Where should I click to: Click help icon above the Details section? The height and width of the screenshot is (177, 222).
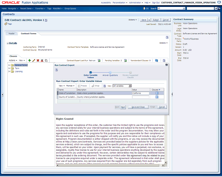[167, 37]
